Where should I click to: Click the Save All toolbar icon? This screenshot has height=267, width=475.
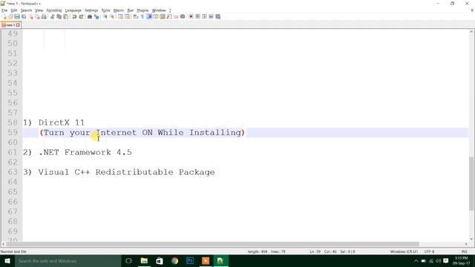pyautogui.click(x=24, y=16)
